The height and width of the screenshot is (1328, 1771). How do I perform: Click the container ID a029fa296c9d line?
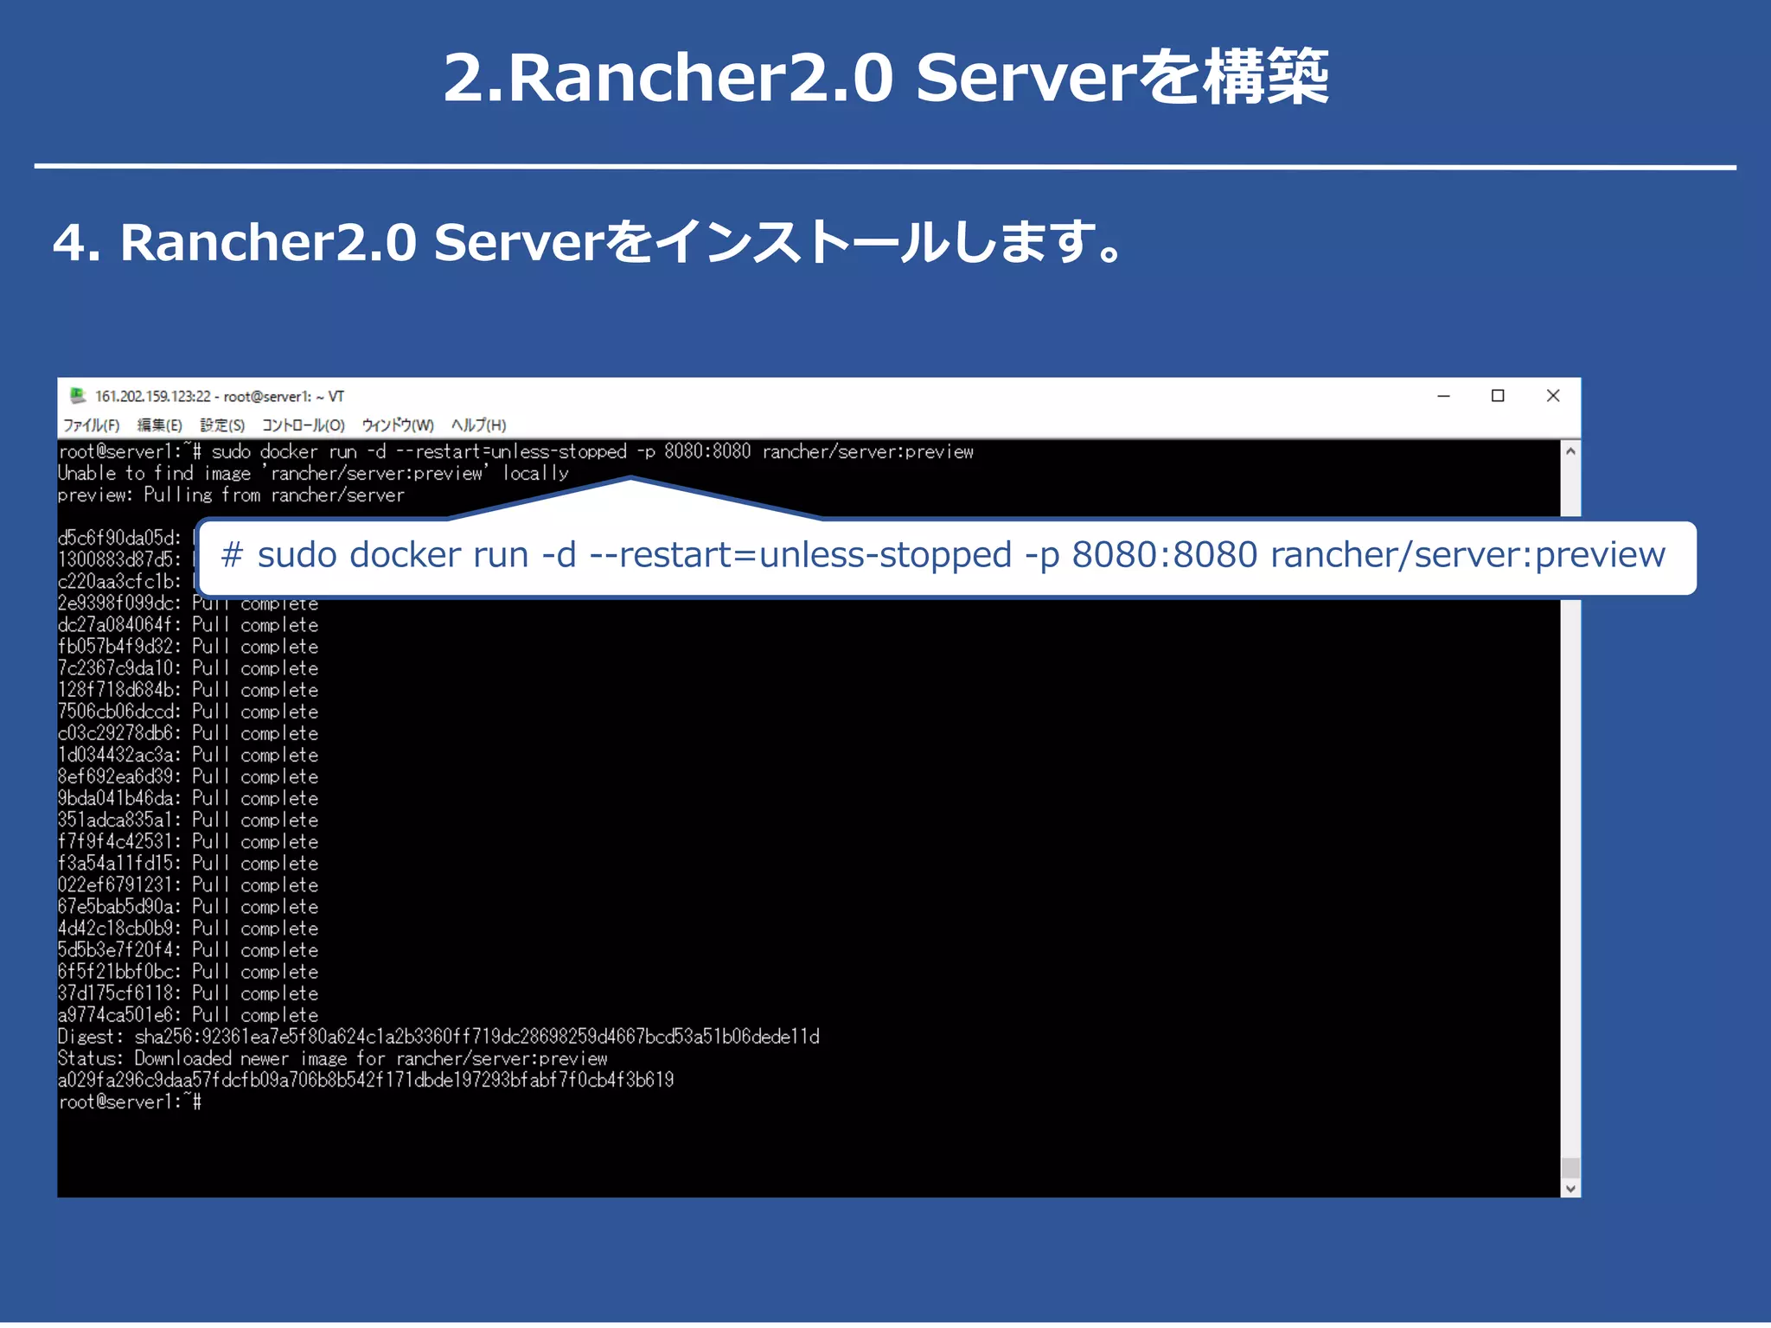point(366,1080)
